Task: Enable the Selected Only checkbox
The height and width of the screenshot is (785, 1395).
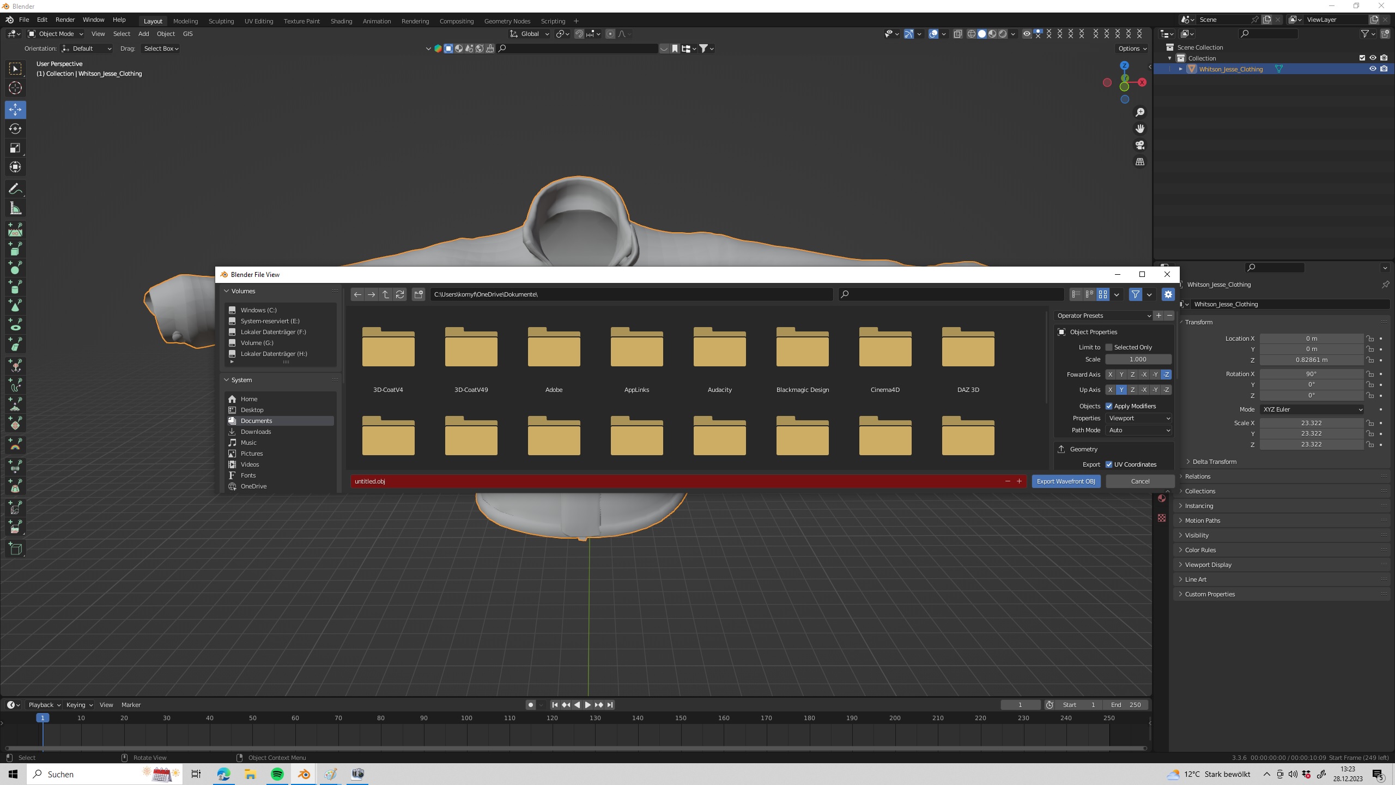Action: click(x=1108, y=347)
